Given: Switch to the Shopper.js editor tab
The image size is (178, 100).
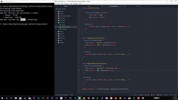Looking at the screenshot, I should point(138,6).
